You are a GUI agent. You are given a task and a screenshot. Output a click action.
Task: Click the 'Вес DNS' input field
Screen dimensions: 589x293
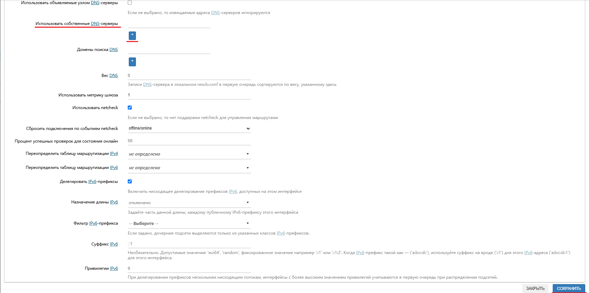click(x=189, y=76)
